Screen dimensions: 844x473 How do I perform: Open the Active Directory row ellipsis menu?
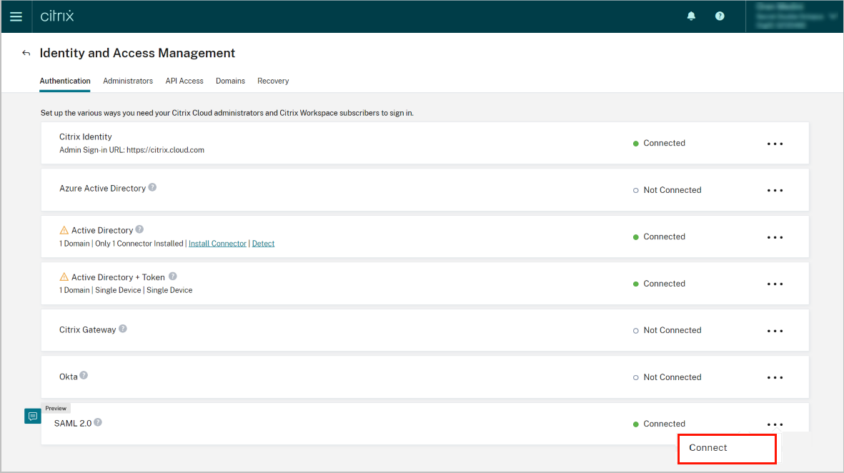[775, 237]
